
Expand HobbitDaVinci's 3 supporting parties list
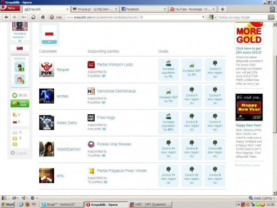click(104, 155)
